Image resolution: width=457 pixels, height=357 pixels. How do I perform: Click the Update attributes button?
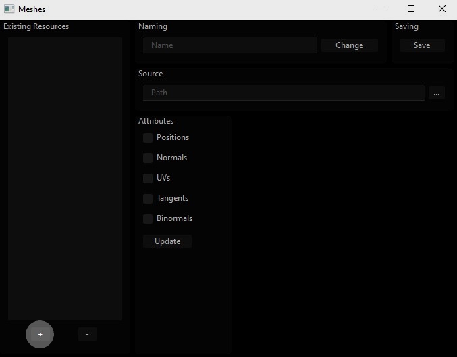pyautogui.click(x=167, y=241)
